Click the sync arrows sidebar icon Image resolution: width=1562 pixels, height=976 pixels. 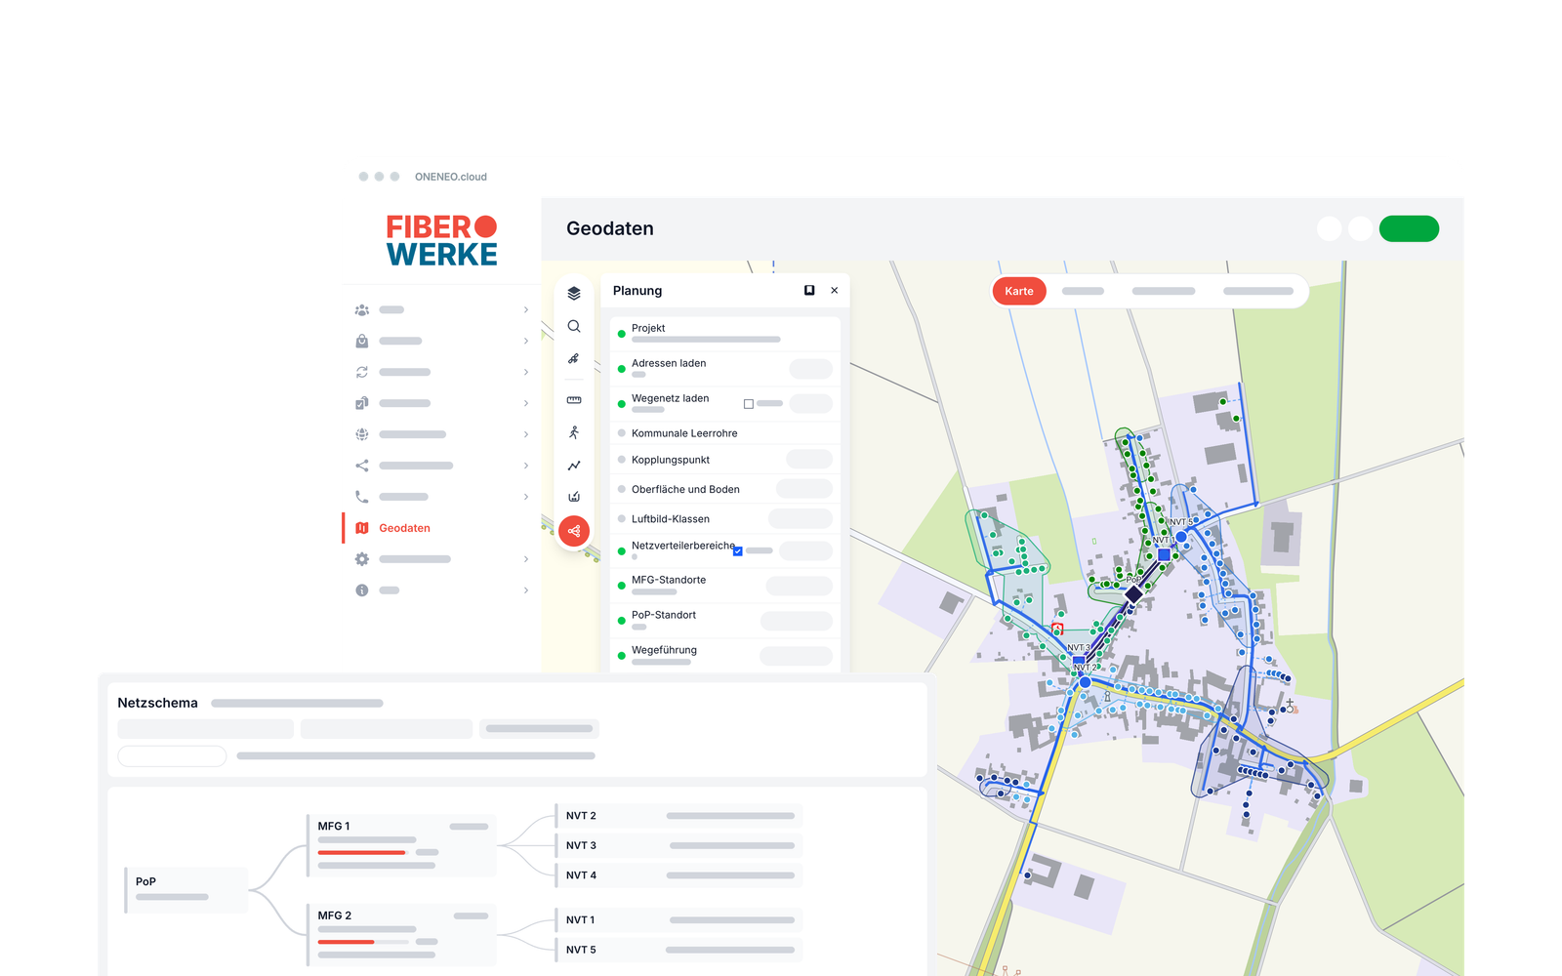point(362,372)
